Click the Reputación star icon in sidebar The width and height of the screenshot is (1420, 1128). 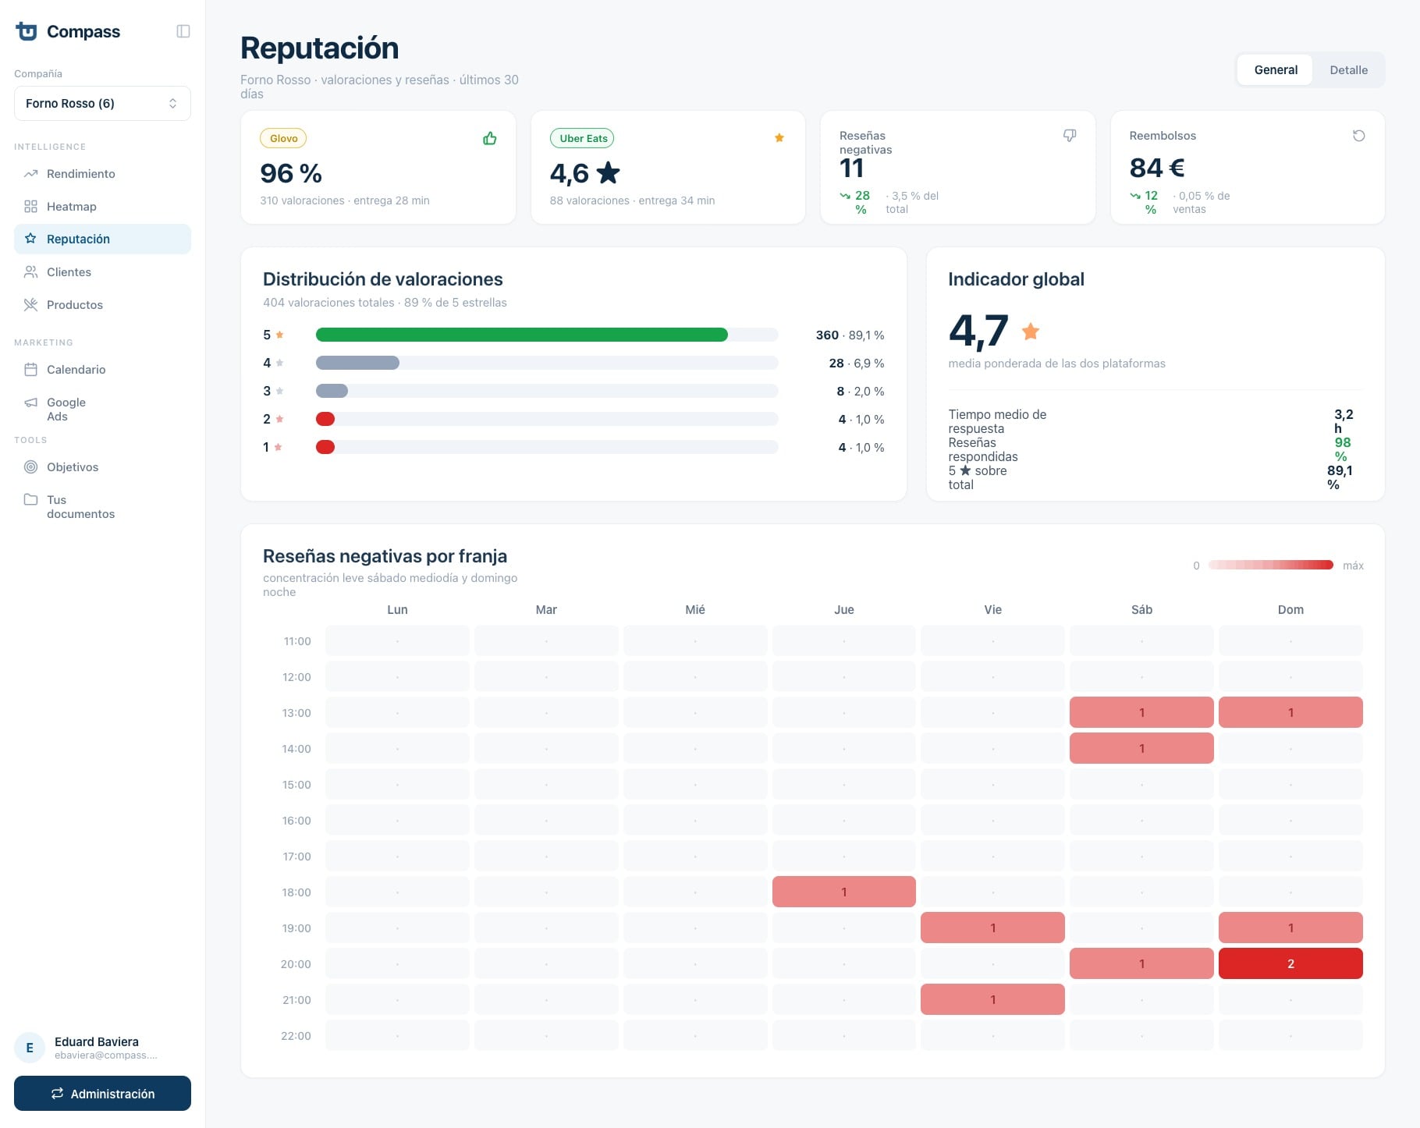[x=30, y=239]
